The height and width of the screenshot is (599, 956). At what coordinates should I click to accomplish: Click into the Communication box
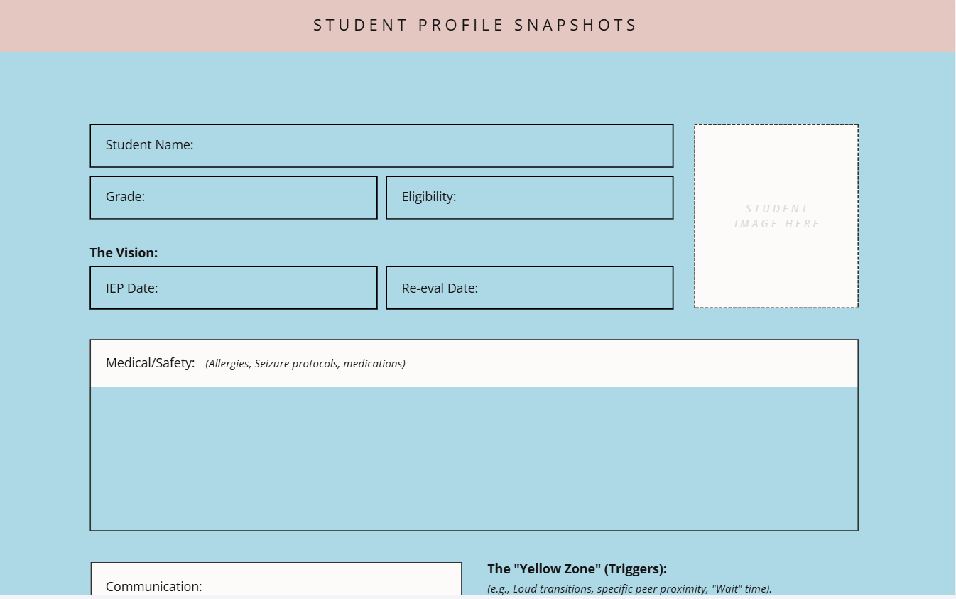click(x=276, y=579)
